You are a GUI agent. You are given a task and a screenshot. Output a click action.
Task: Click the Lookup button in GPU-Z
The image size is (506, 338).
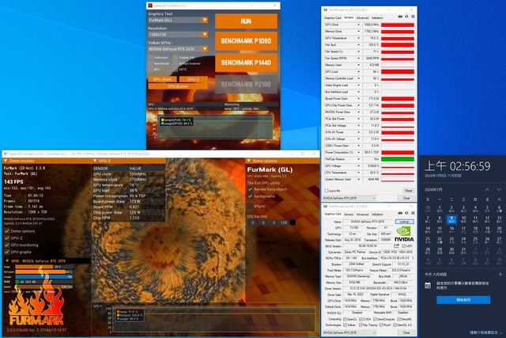pyautogui.click(x=404, y=222)
